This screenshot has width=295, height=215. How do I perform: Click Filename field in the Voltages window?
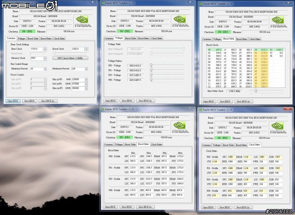tap(166, 31)
